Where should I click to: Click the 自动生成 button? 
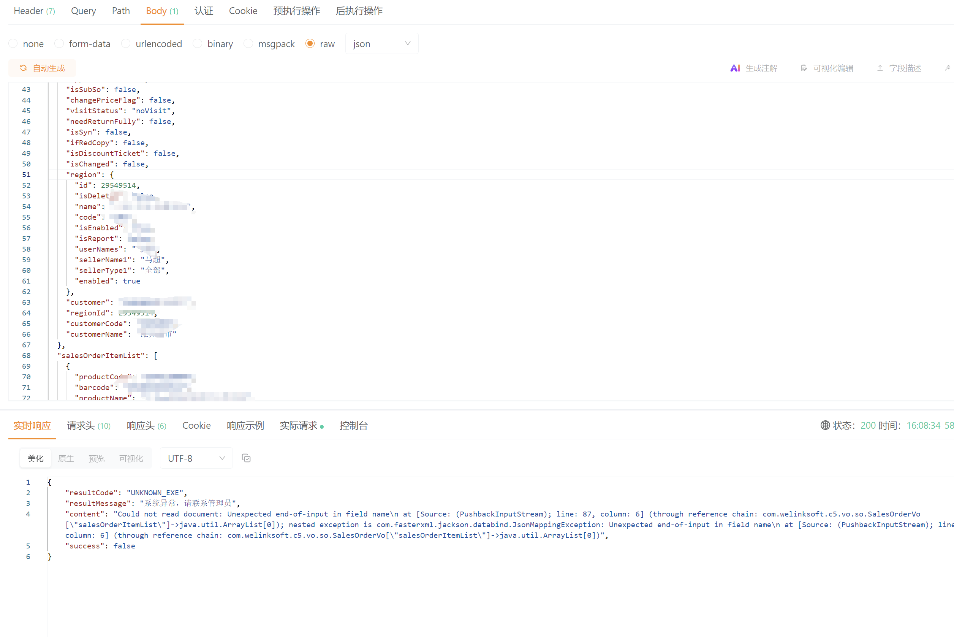(42, 68)
